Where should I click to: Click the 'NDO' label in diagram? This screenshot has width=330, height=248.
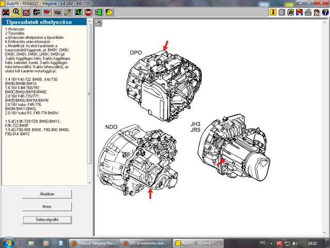[x=111, y=127]
